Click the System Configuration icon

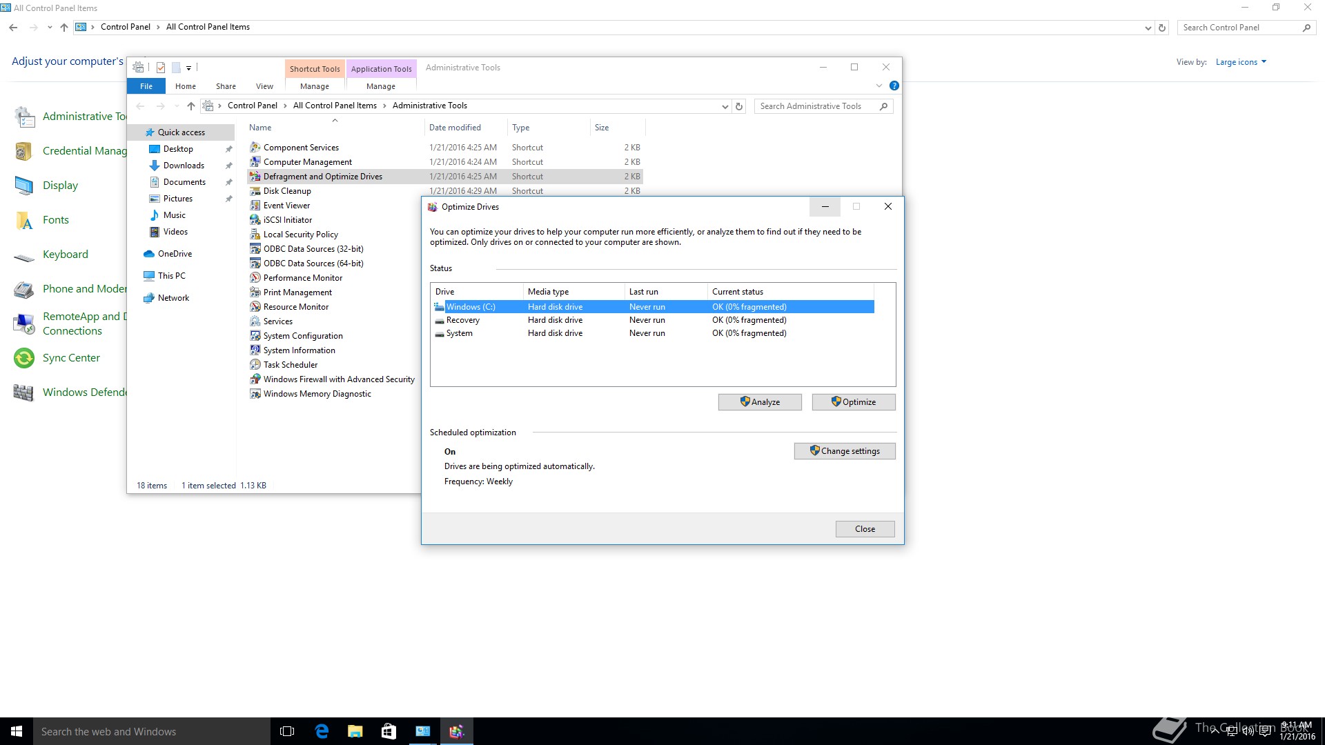tap(255, 336)
